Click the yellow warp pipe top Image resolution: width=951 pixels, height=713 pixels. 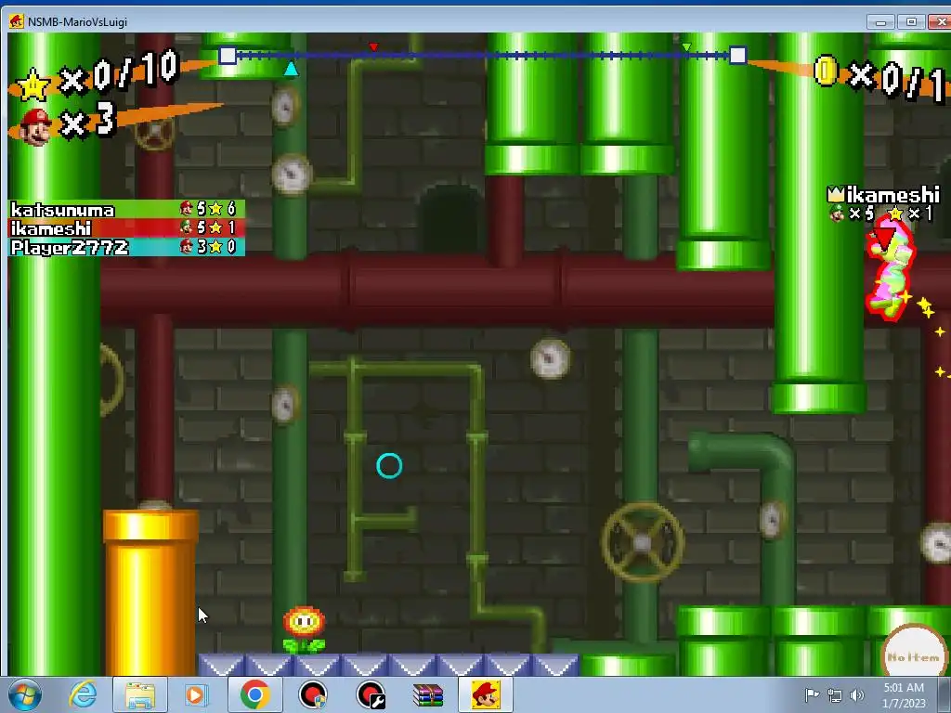tap(150, 525)
